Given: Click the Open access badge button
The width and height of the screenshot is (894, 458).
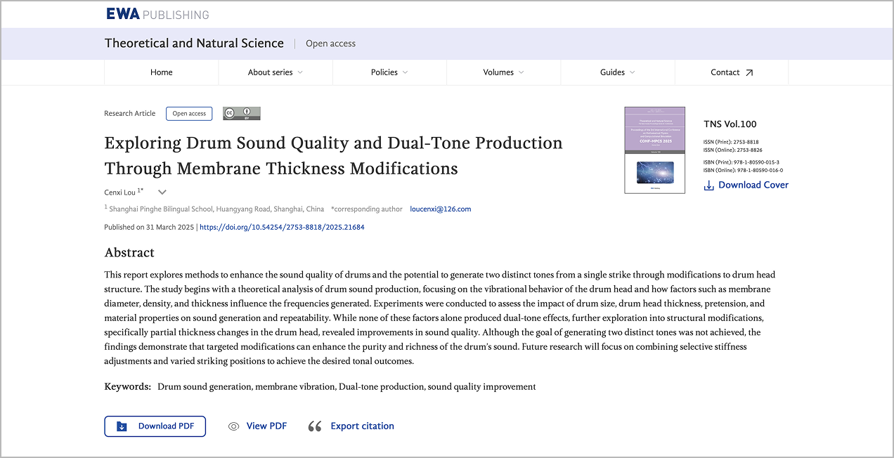Looking at the screenshot, I should [189, 114].
